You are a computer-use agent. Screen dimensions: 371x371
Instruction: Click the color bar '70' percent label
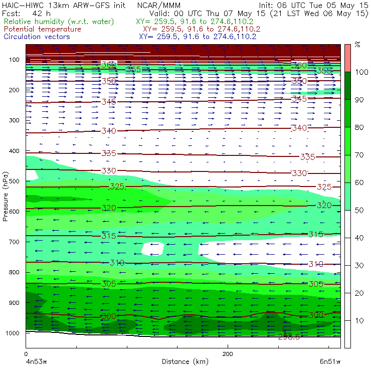point(359,155)
